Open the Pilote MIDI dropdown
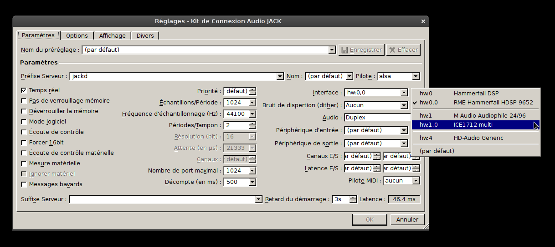The width and height of the screenshot is (555, 247). [416, 181]
